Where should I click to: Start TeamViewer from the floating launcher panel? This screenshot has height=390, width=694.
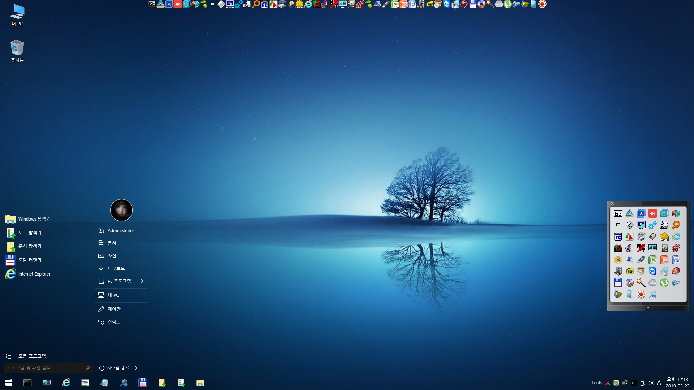click(653, 271)
